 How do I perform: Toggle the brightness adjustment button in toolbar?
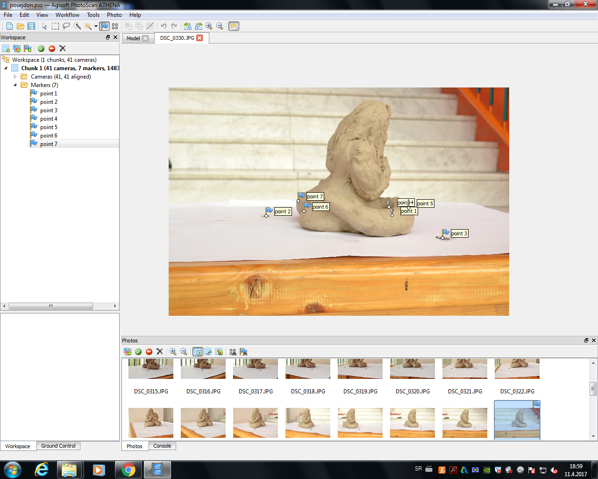coord(234,26)
